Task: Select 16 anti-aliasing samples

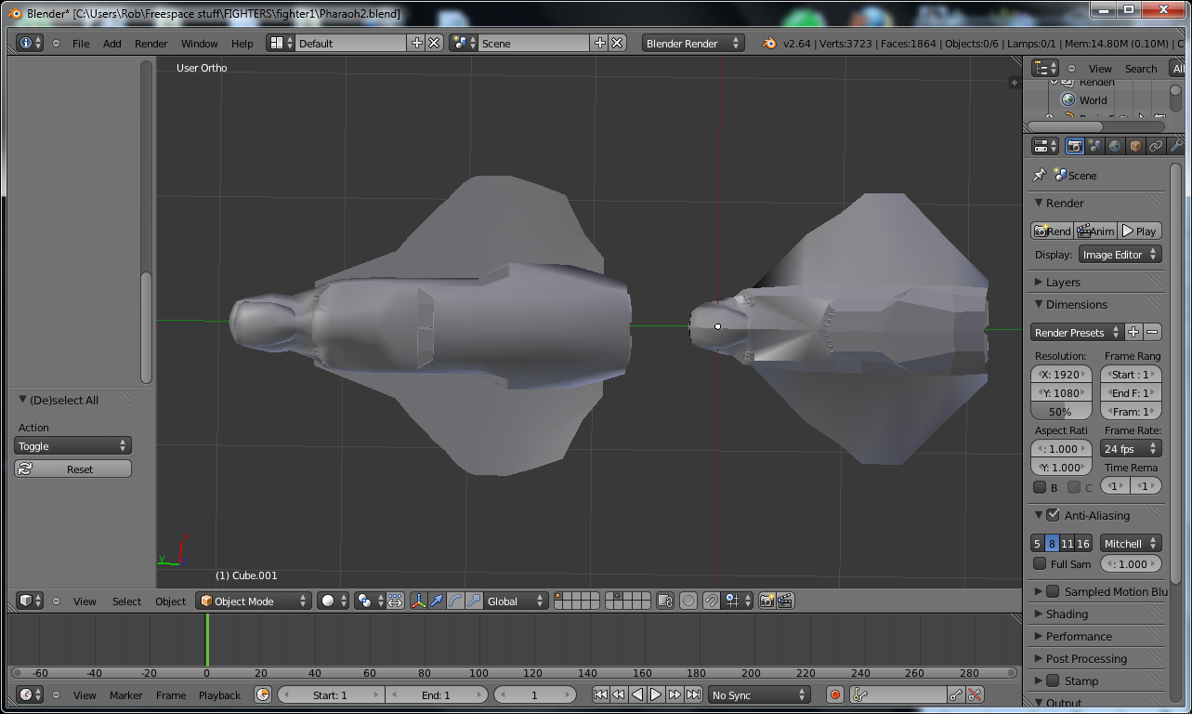Action: point(1083,544)
